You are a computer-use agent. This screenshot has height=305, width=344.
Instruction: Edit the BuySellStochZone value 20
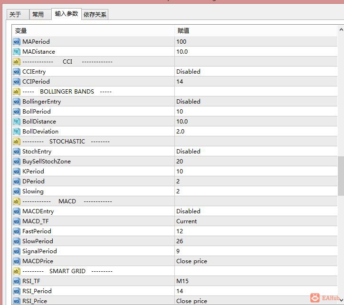coord(256,161)
